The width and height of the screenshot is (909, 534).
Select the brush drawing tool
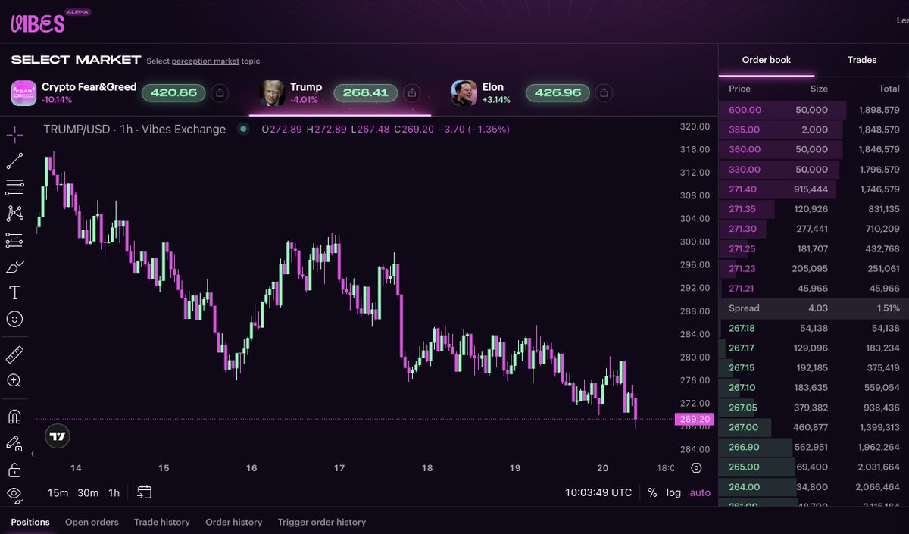[x=14, y=267]
